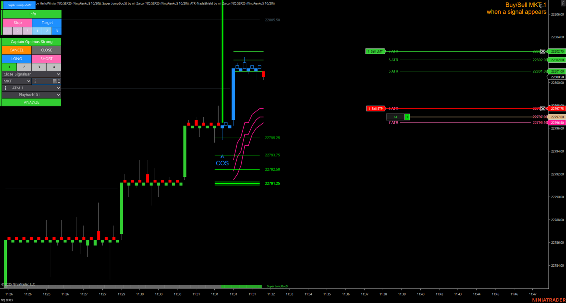Expand the MKT order type dropdown

16,81
